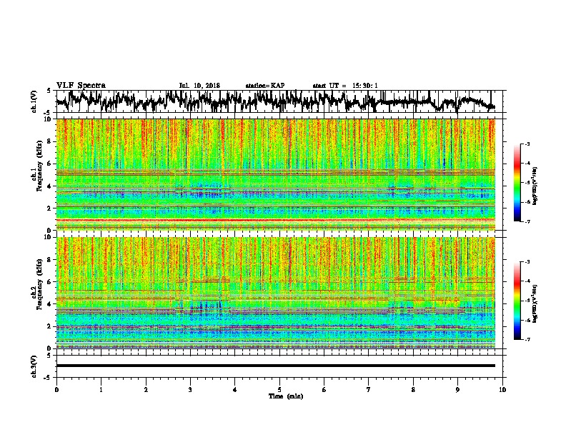Click the ch.1 voltage waveform trace panel
566x437 pixels.
279,101
